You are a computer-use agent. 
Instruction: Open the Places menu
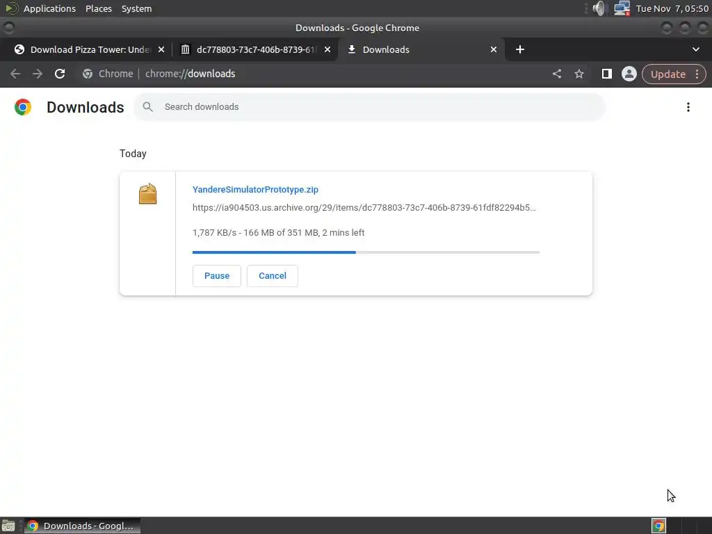coord(99,8)
